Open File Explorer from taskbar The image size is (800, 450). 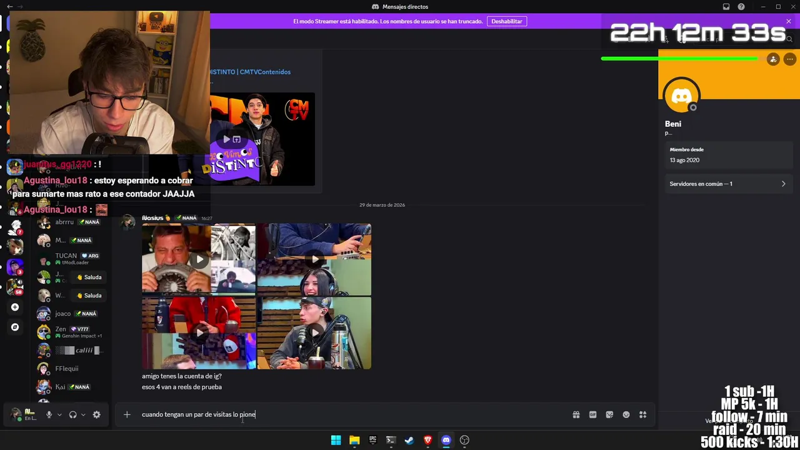point(354,440)
